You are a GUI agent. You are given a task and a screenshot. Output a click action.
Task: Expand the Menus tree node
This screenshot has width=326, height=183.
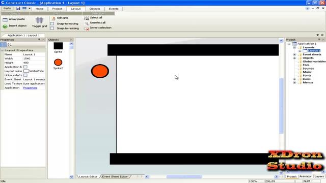pyautogui.click(x=294, y=82)
